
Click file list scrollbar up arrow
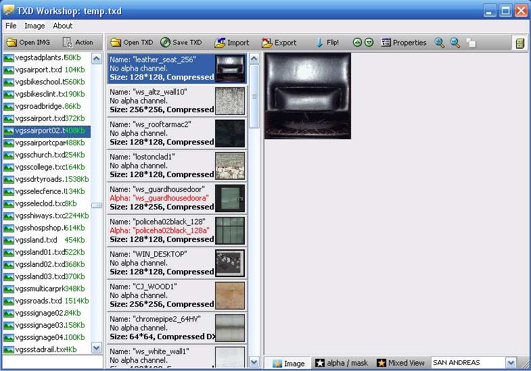97,59
